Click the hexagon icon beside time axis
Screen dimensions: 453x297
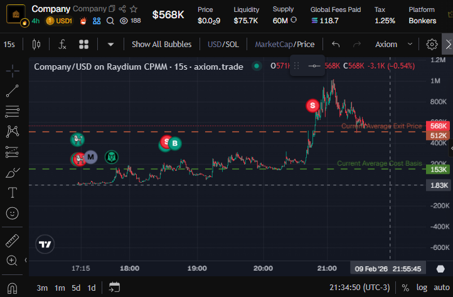pos(440,269)
